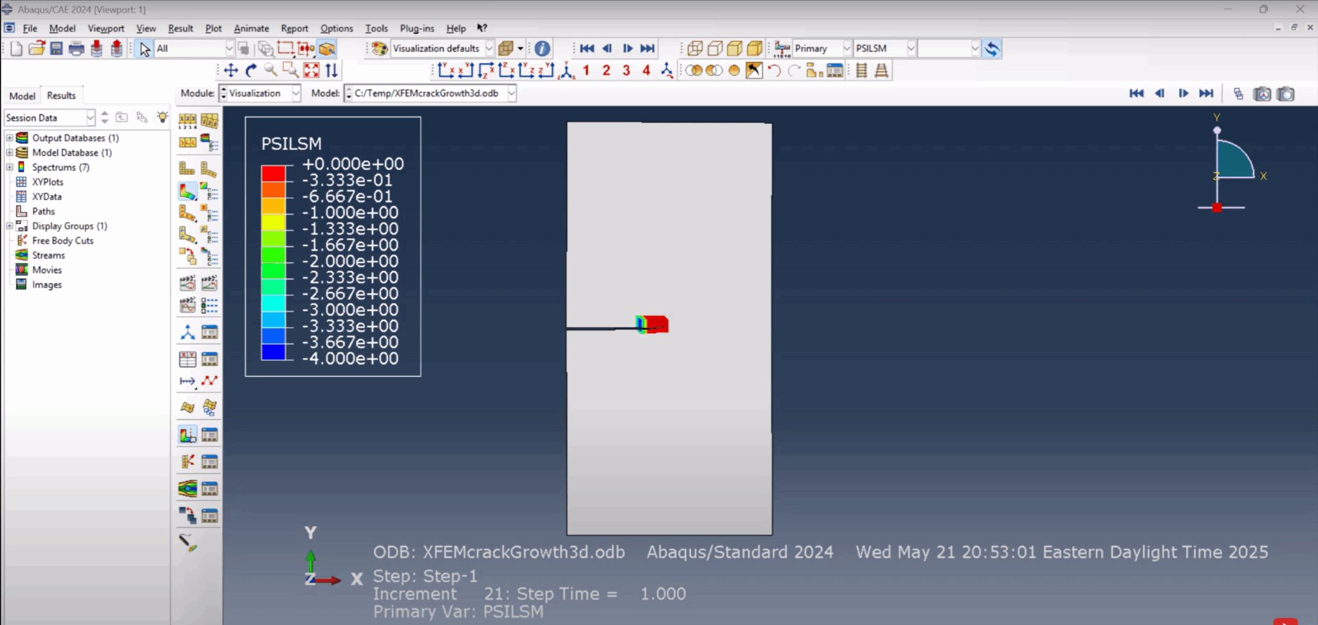This screenshot has width=1318, height=625.
Task: Click the ODB file path field
Action: [428, 93]
